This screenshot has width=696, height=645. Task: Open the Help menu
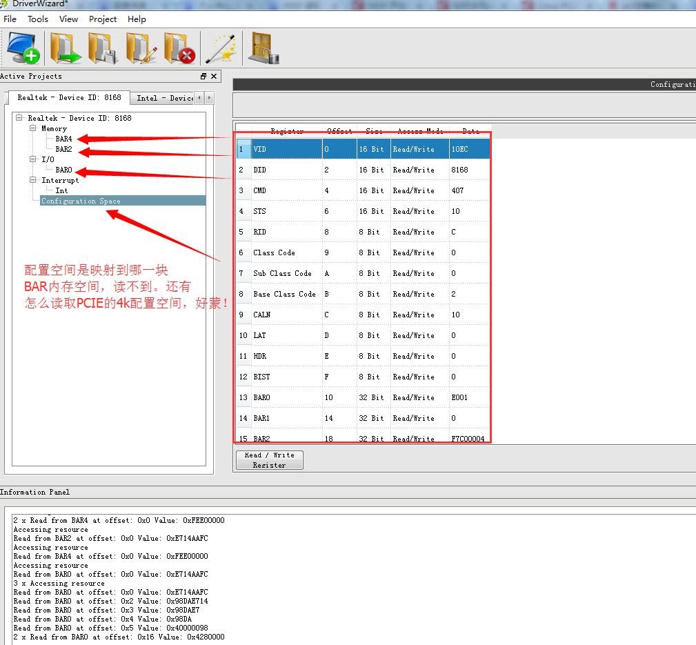pos(137,19)
